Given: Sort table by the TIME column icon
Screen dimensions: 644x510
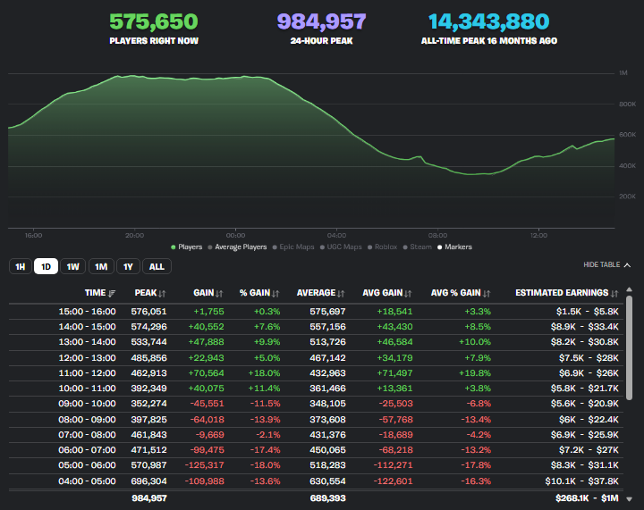Looking at the screenshot, I should click(x=112, y=294).
